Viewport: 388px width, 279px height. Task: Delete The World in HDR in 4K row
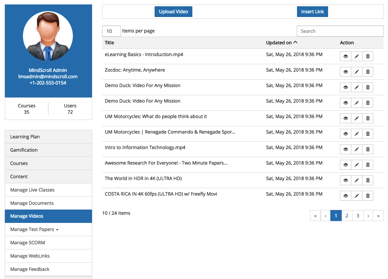(368, 180)
